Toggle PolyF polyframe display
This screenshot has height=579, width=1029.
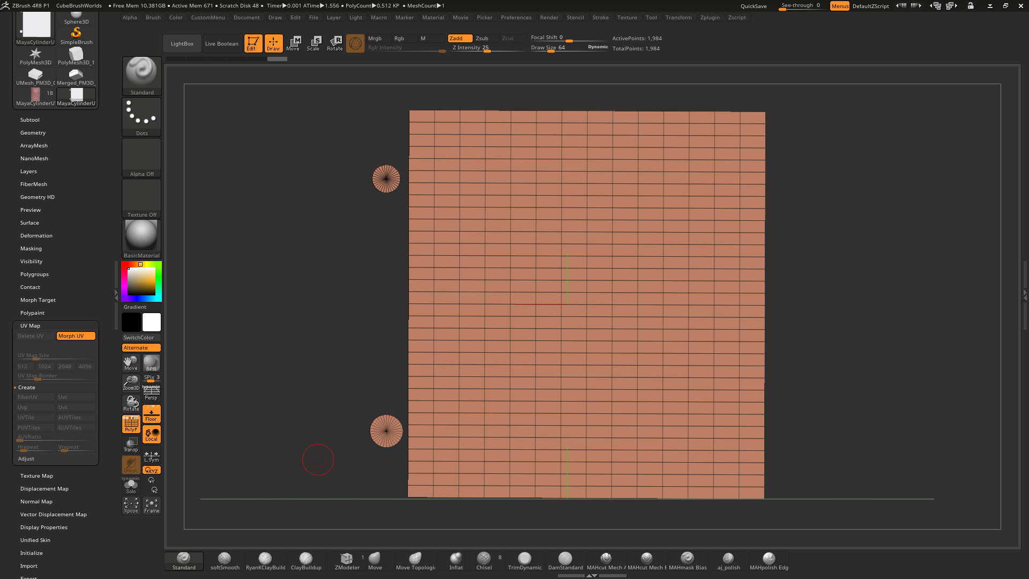pyautogui.click(x=131, y=424)
